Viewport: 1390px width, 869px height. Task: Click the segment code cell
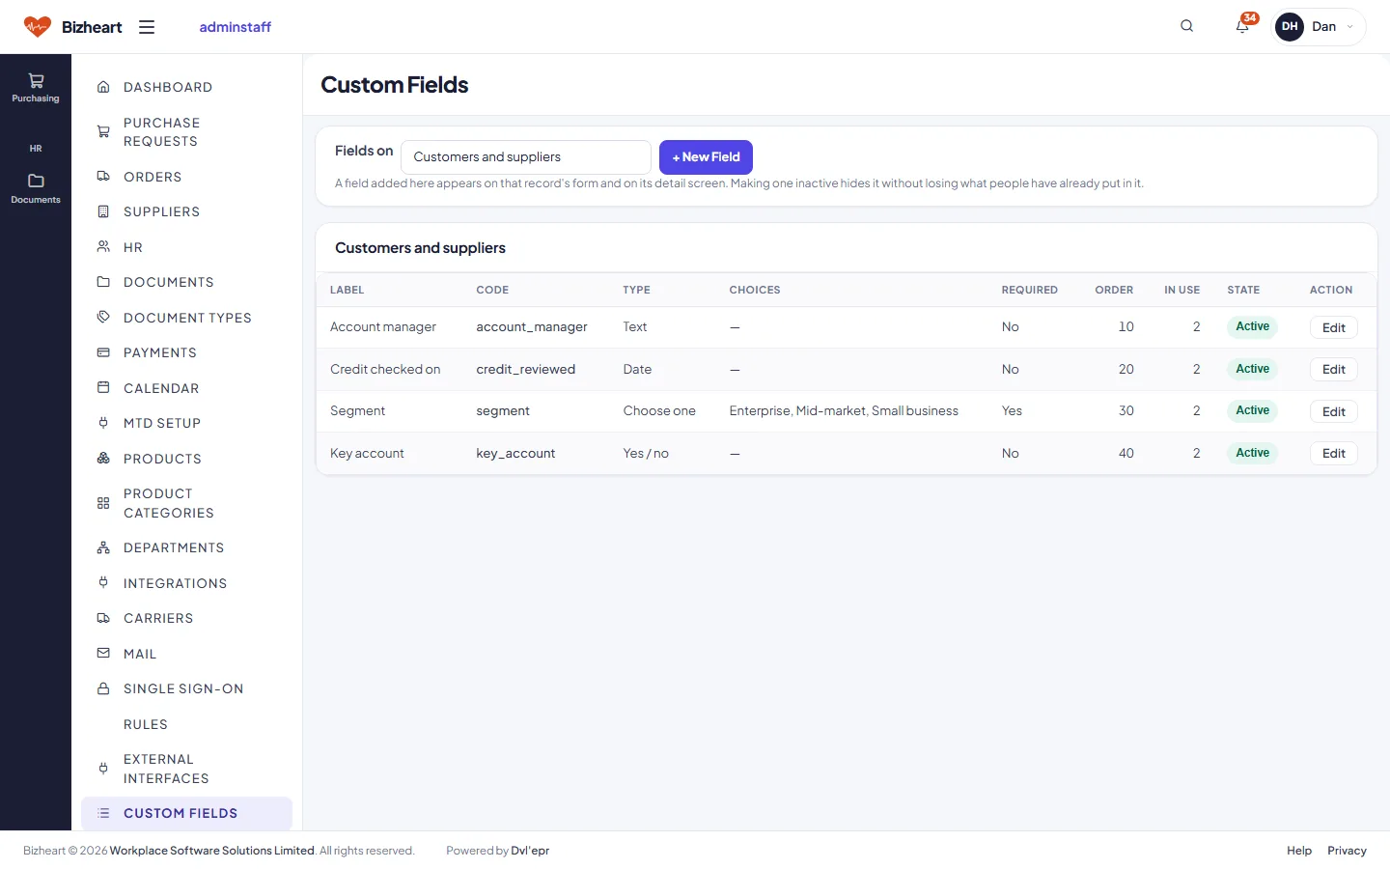click(x=503, y=411)
